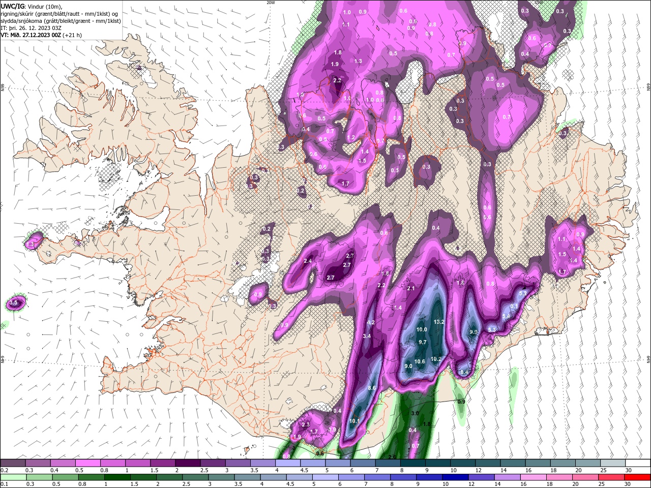The image size is (651, 488).
Task: Click the darkest green 1–1.5 rain legend swatch
Action: 119,477
